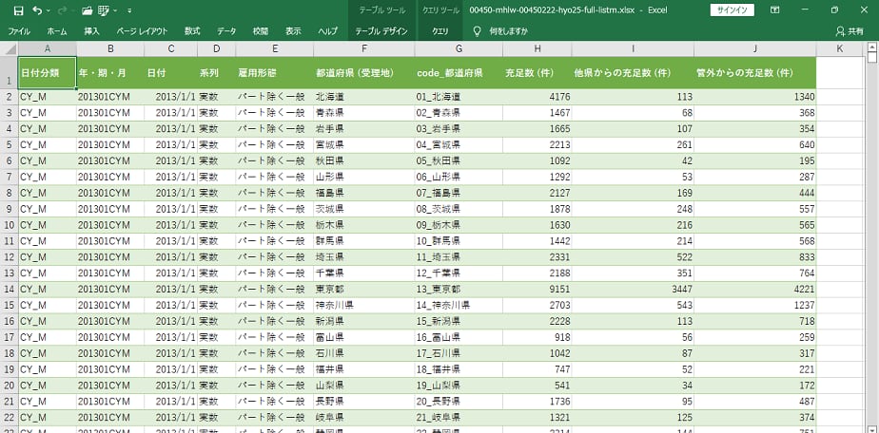This screenshot has height=433, width=879.
Task: Click the Save icon in quick access toolbar
Action: pyautogui.click(x=17, y=9)
